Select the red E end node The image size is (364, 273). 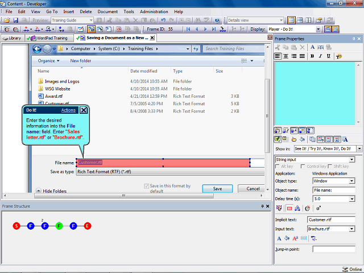coord(88,226)
